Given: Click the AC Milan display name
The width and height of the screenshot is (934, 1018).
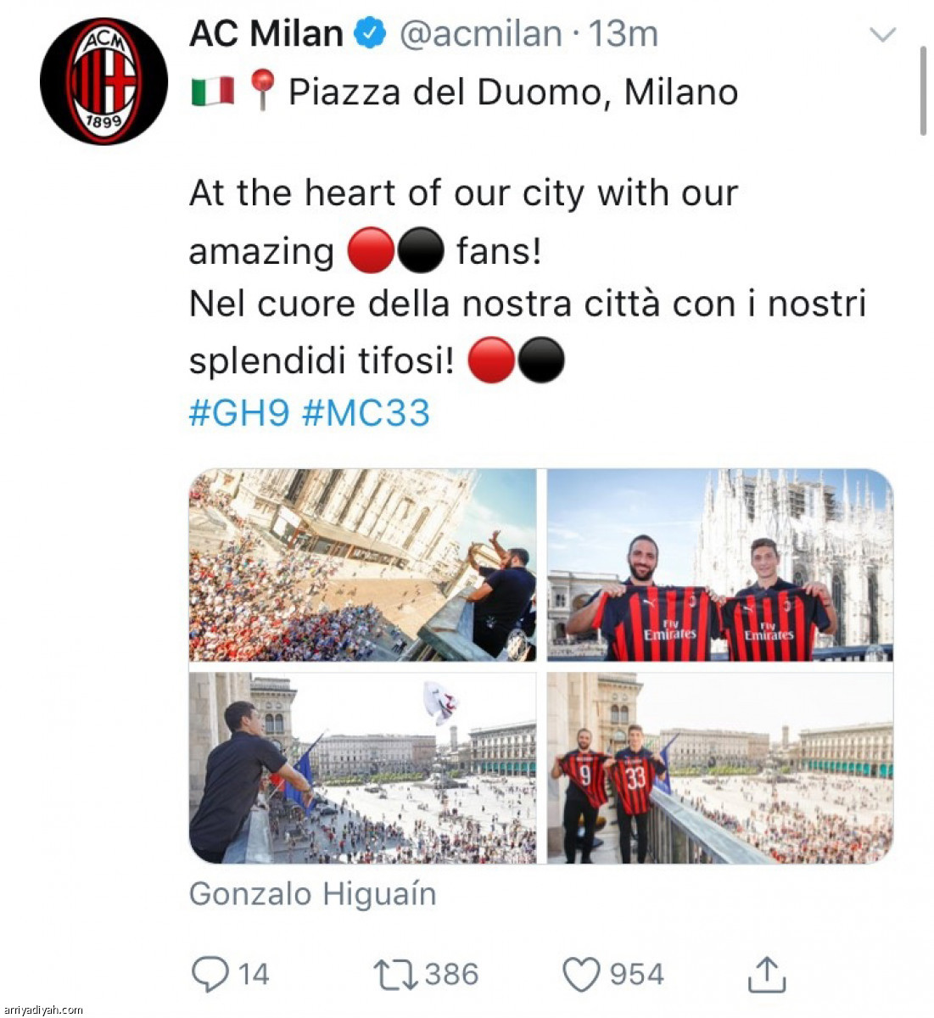Looking at the screenshot, I should coord(266,34).
